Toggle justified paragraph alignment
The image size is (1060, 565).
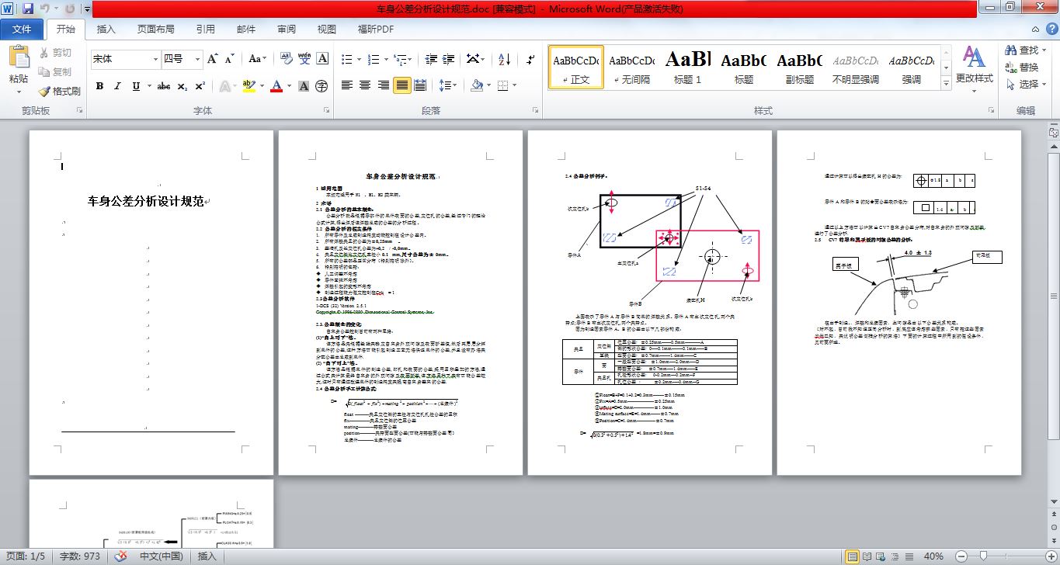[x=401, y=85]
